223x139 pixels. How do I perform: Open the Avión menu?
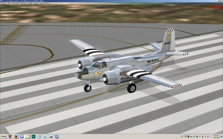9,3
